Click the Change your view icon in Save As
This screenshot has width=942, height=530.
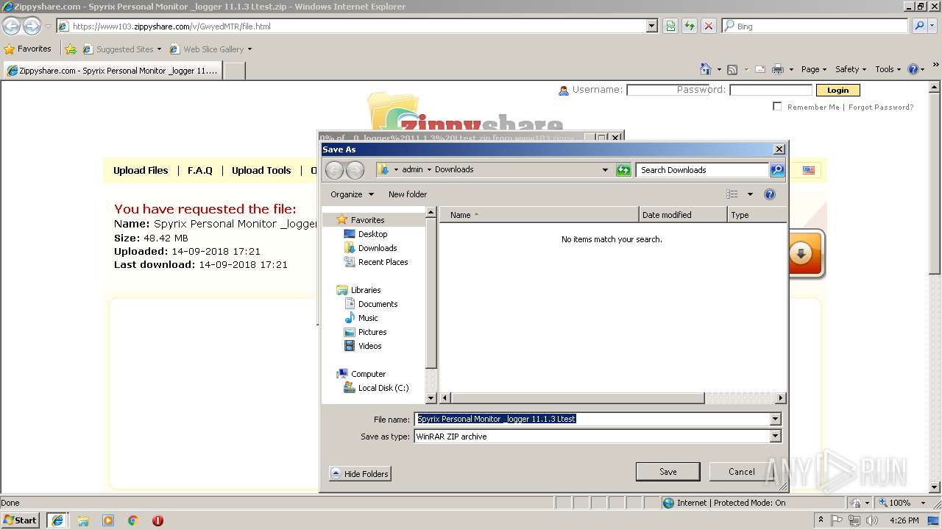pos(732,194)
